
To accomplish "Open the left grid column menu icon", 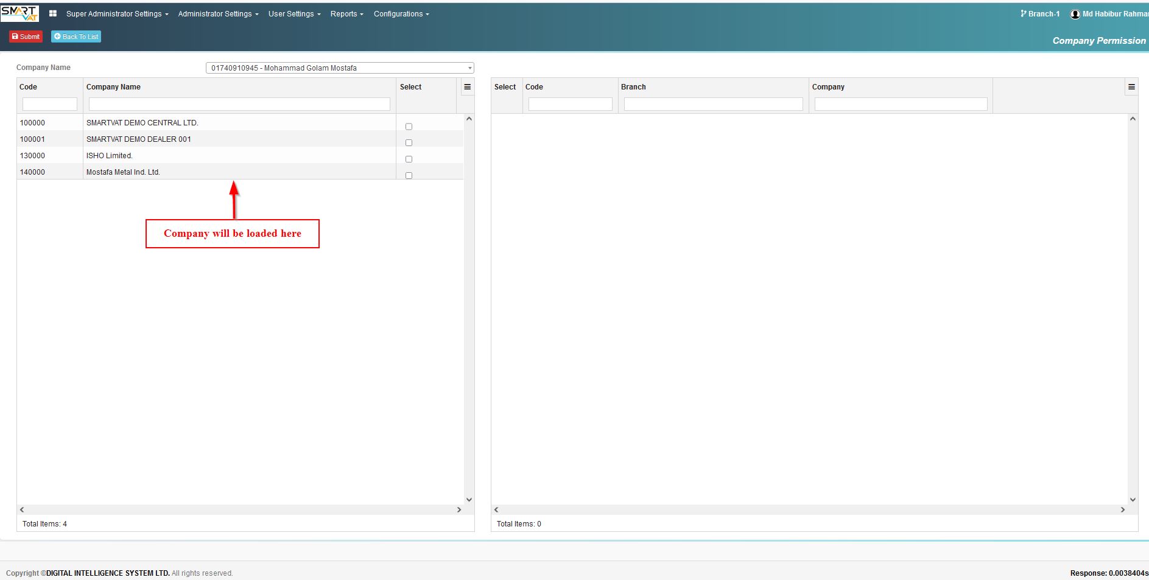I will point(467,87).
